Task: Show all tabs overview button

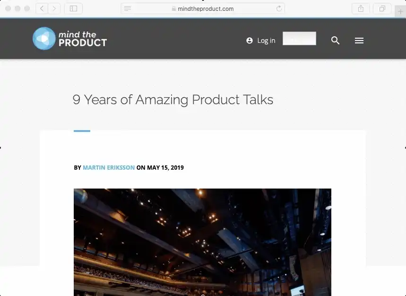Action: (382, 9)
